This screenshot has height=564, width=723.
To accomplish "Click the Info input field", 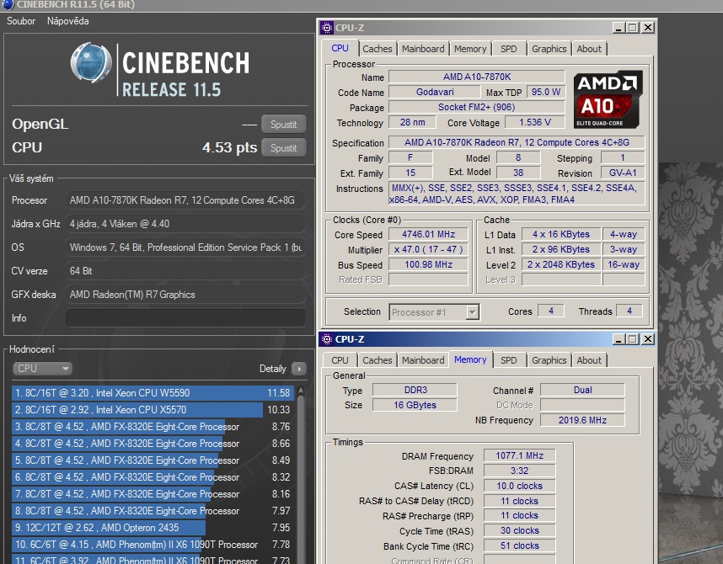I will [x=185, y=318].
